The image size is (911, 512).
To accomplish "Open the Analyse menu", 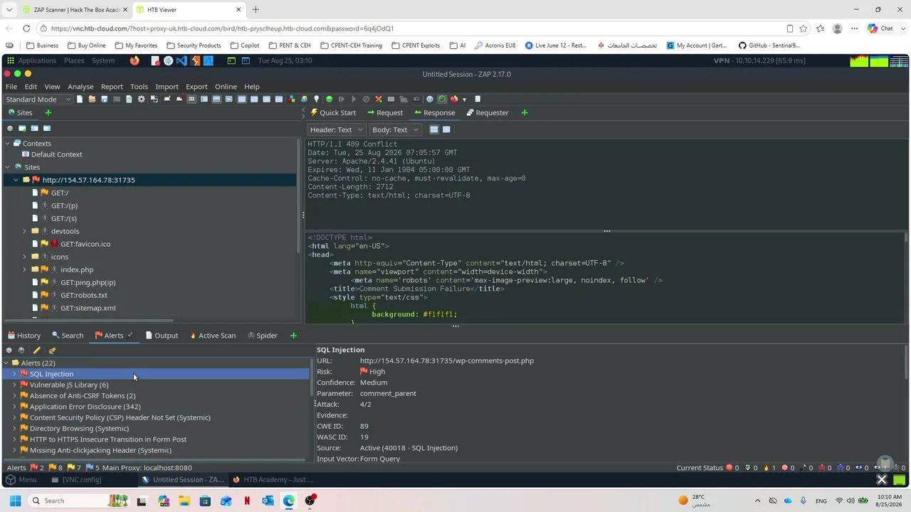I will click(80, 87).
